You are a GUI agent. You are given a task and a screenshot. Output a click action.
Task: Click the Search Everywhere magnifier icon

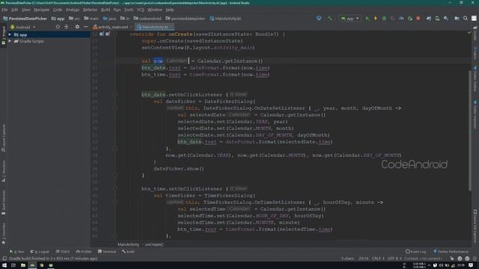click(x=466, y=19)
